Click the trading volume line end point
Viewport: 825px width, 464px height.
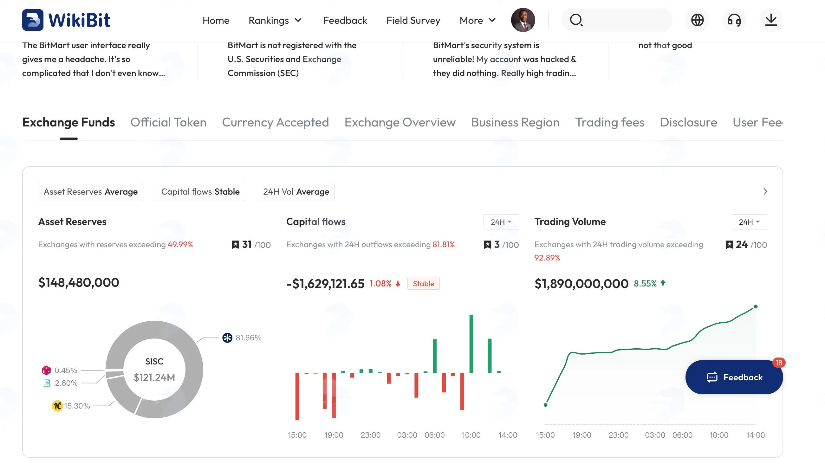click(x=756, y=307)
